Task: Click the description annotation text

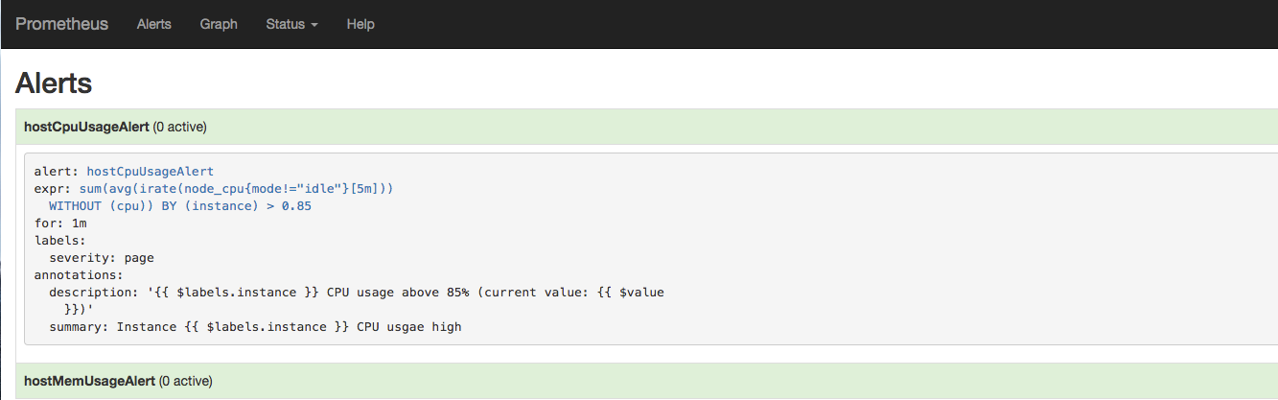Action: click(x=356, y=293)
